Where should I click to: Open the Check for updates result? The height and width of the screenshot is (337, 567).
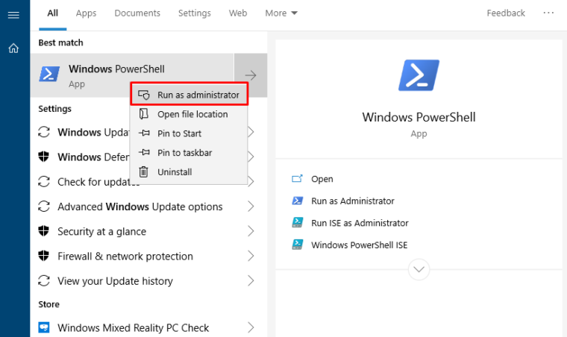(x=93, y=182)
